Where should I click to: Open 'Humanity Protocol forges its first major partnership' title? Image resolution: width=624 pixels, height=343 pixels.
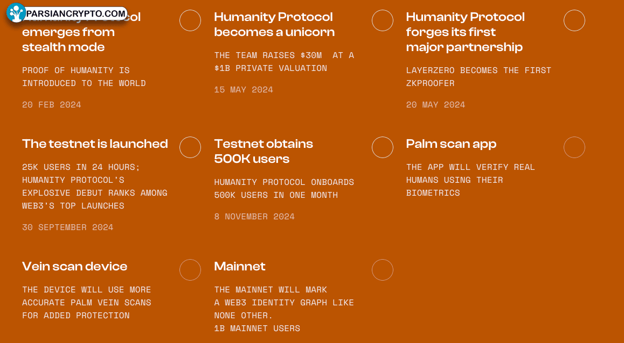pyautogui.click(x=465, y=32)
